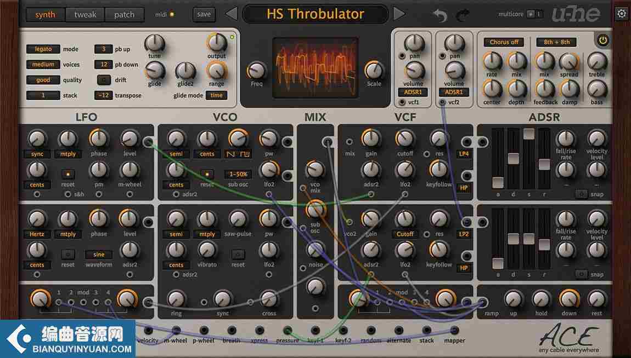Click the range knob
The width and height of the screenshot is (631, 358).
[x=217, y=71]
